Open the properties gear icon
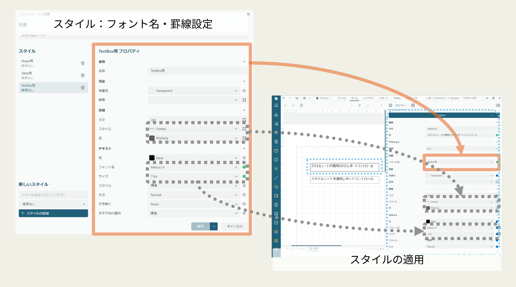The width and height of the screenshot is (516, 287). 390,105
